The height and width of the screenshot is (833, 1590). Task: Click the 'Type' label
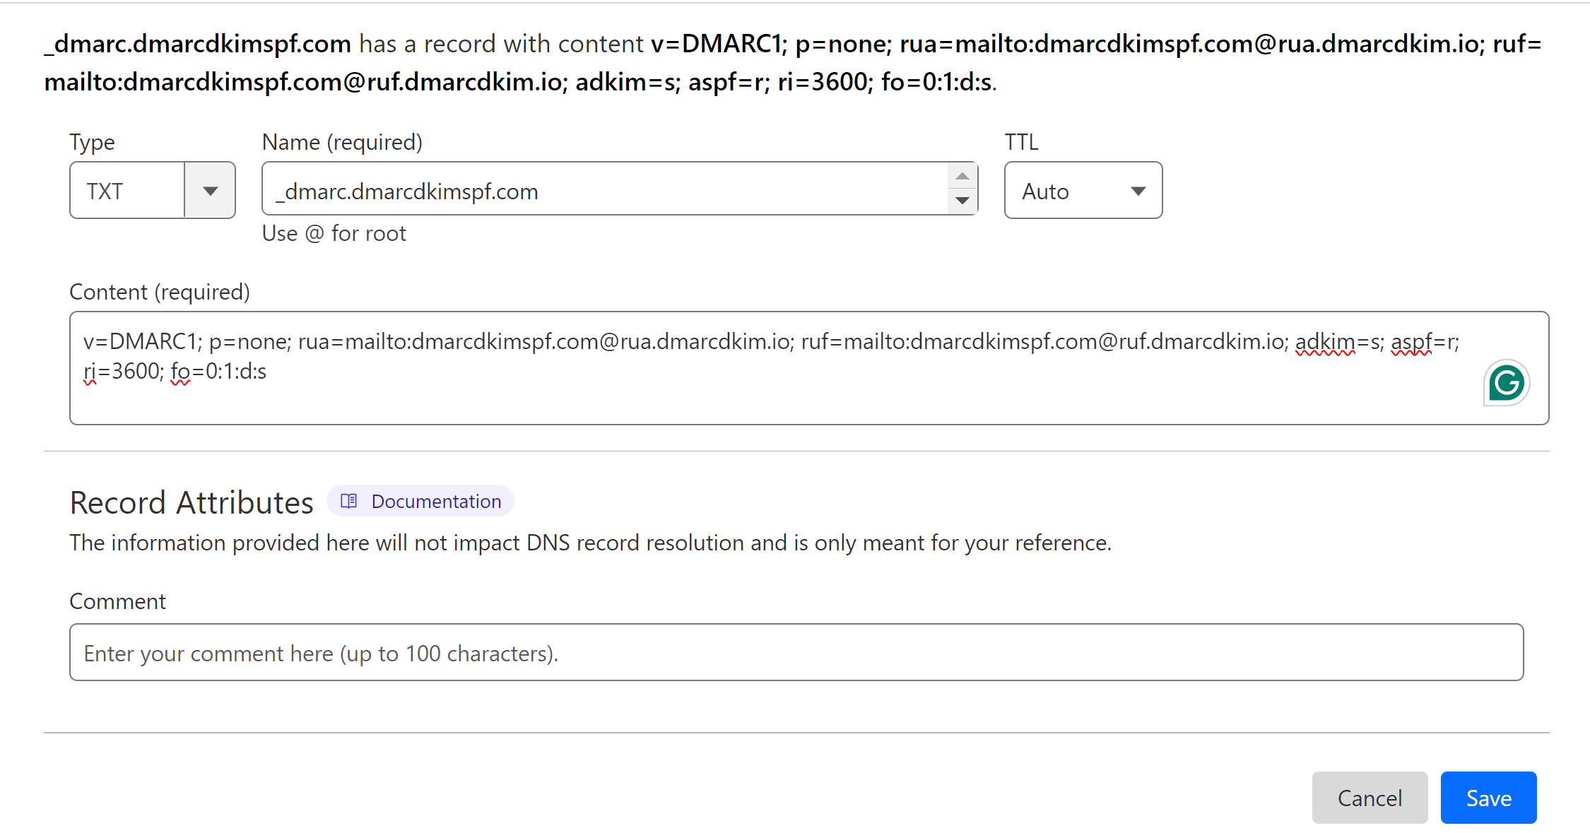click(x=92, y=143)
